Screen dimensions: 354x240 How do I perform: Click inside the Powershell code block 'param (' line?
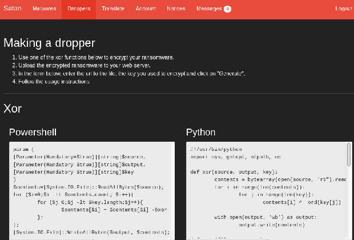[x=23, y=149]
